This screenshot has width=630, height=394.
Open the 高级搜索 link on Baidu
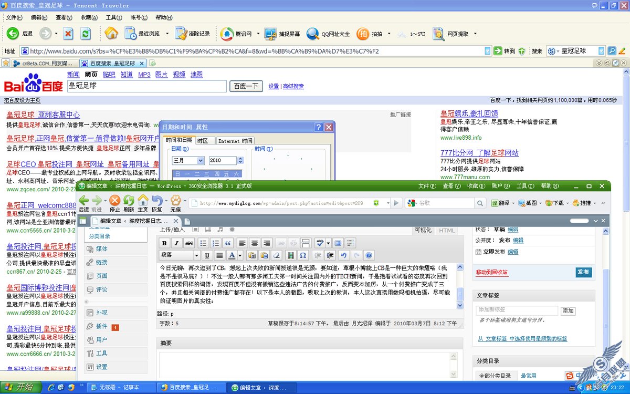(293, 87)
